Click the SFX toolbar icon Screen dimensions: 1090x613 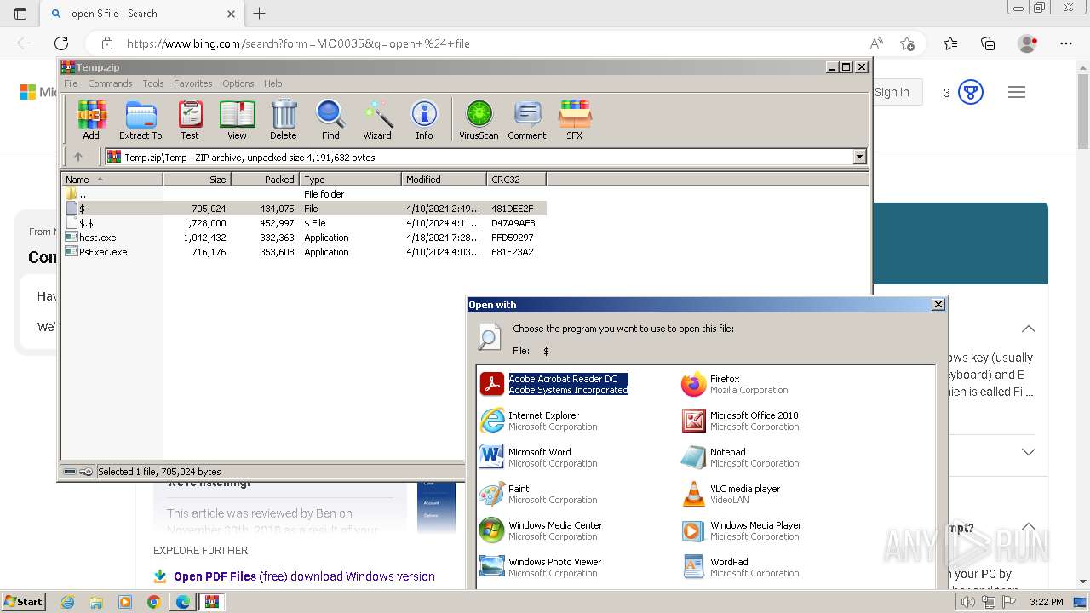575,119
